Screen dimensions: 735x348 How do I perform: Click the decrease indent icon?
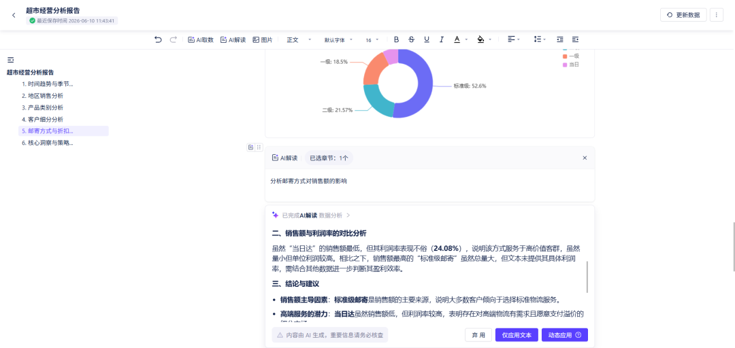[x=560, y=40]
